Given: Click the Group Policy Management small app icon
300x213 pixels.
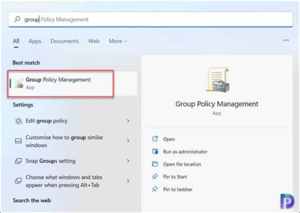Looking at the screenshot, I should coord(19,84).
